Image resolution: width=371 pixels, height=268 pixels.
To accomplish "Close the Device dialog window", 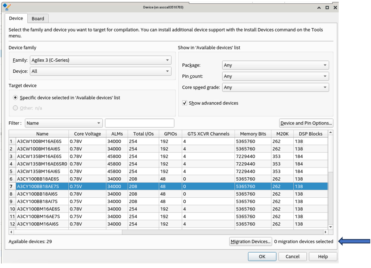I will coord(335,8).
